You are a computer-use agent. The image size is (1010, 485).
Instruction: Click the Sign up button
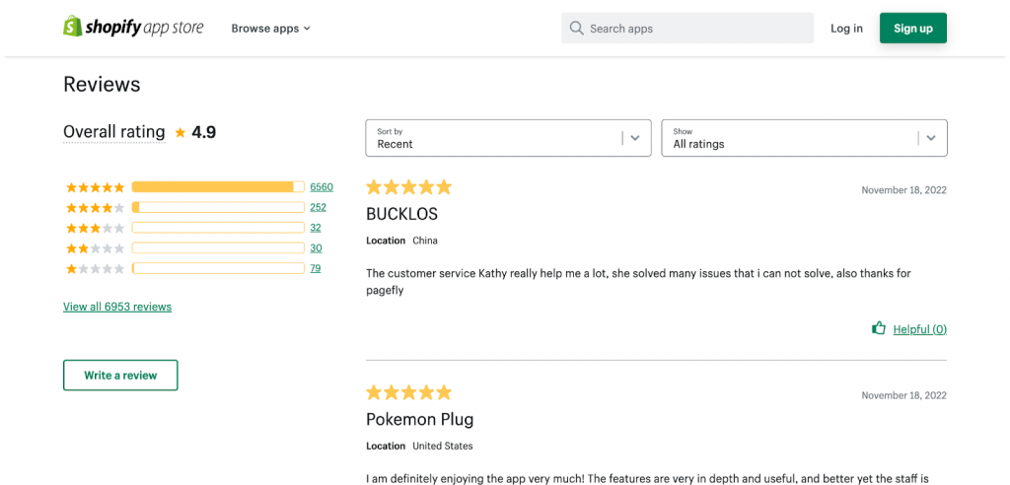coord(913,29)
